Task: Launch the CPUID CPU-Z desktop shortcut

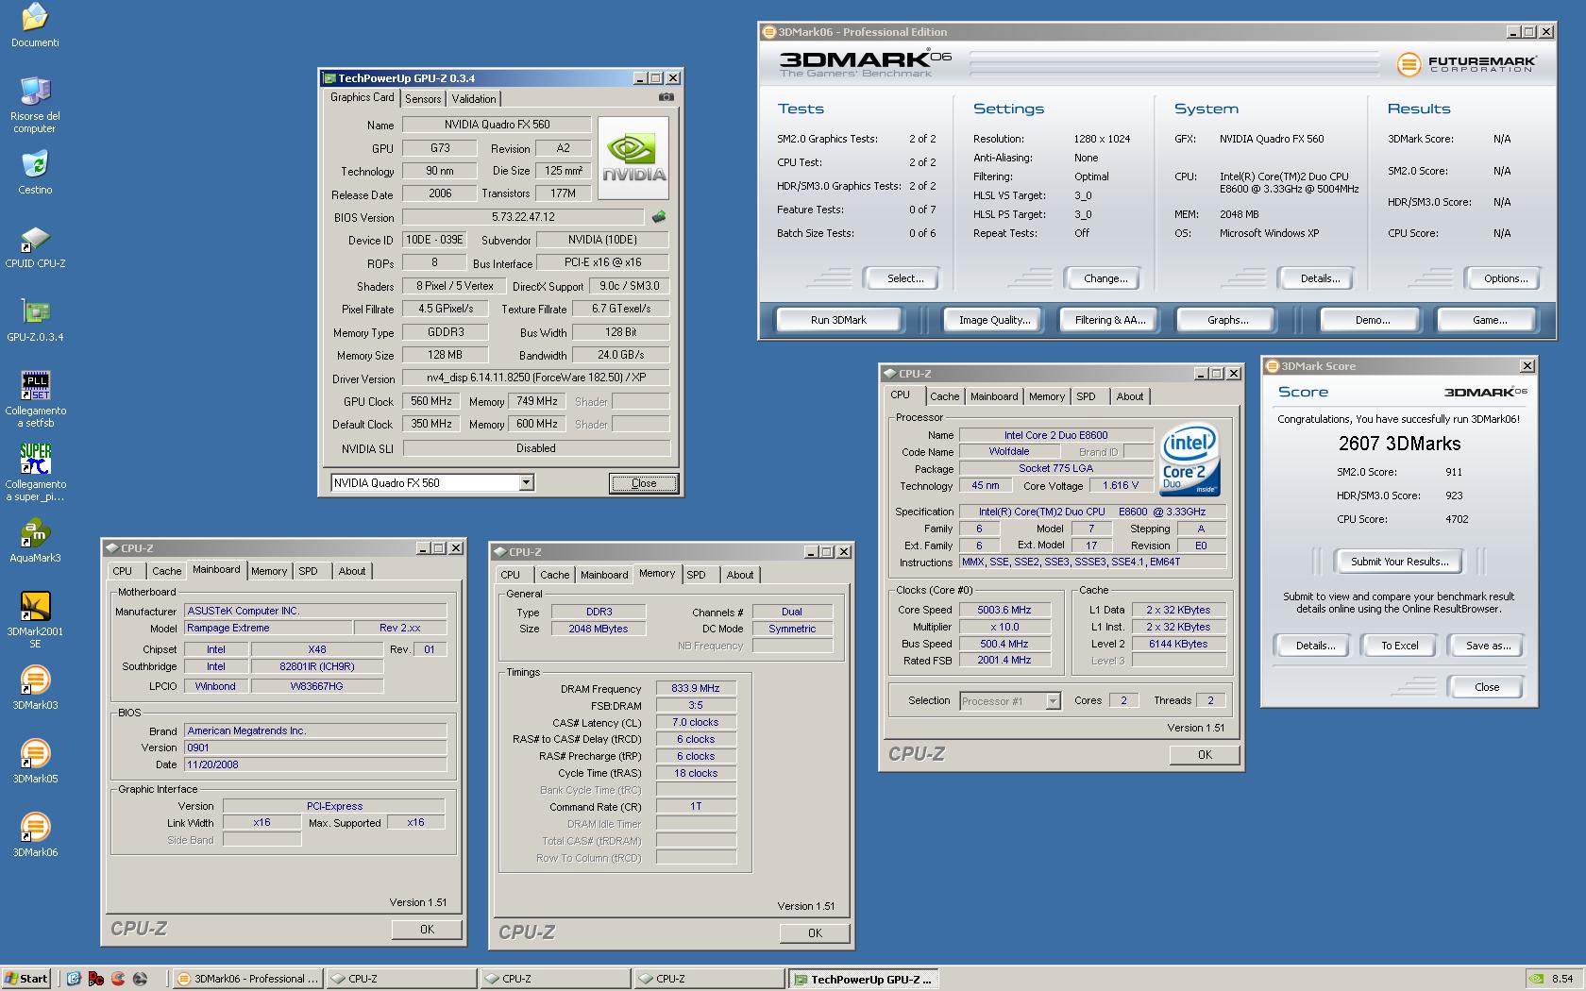Action: (35, 247)
